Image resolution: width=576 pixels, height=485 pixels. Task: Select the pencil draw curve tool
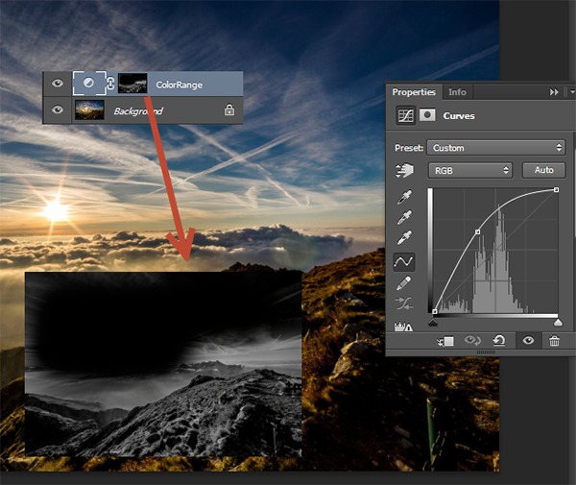click(404, 283)
